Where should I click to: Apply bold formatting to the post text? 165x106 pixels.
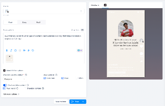pos(7,51)
